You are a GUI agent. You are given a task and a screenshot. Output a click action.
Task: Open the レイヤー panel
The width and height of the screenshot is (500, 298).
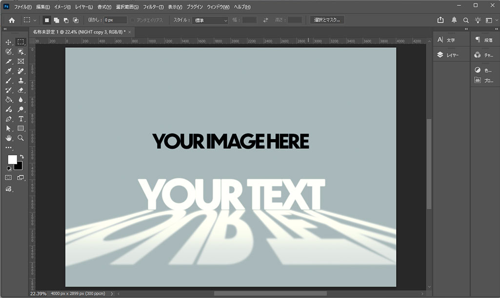[448, 55]
